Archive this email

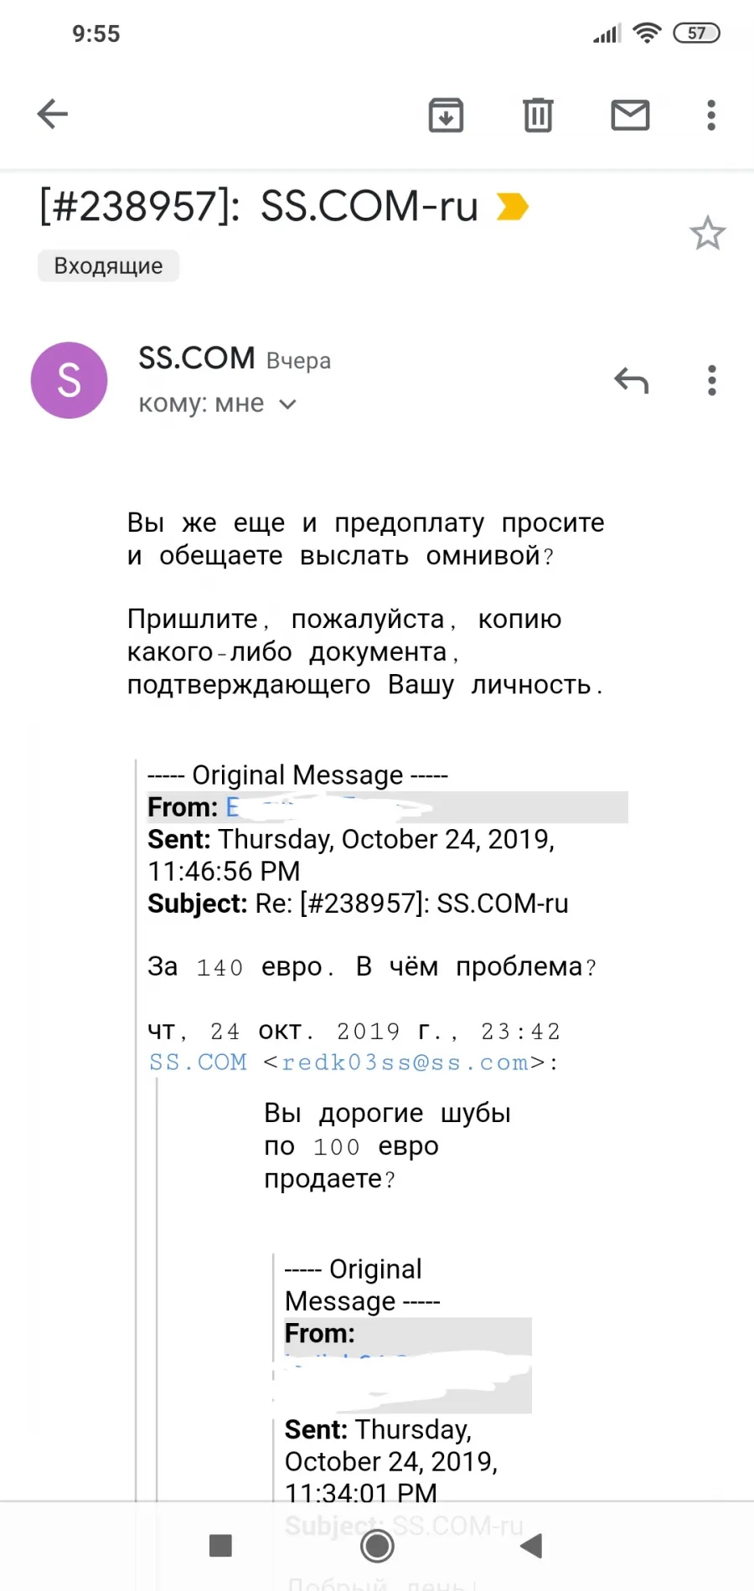(x=446, y=115)
